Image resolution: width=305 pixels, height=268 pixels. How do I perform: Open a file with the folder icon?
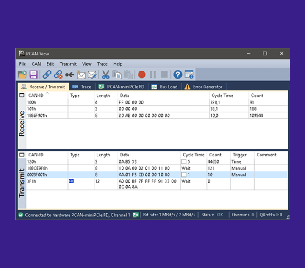22,74
